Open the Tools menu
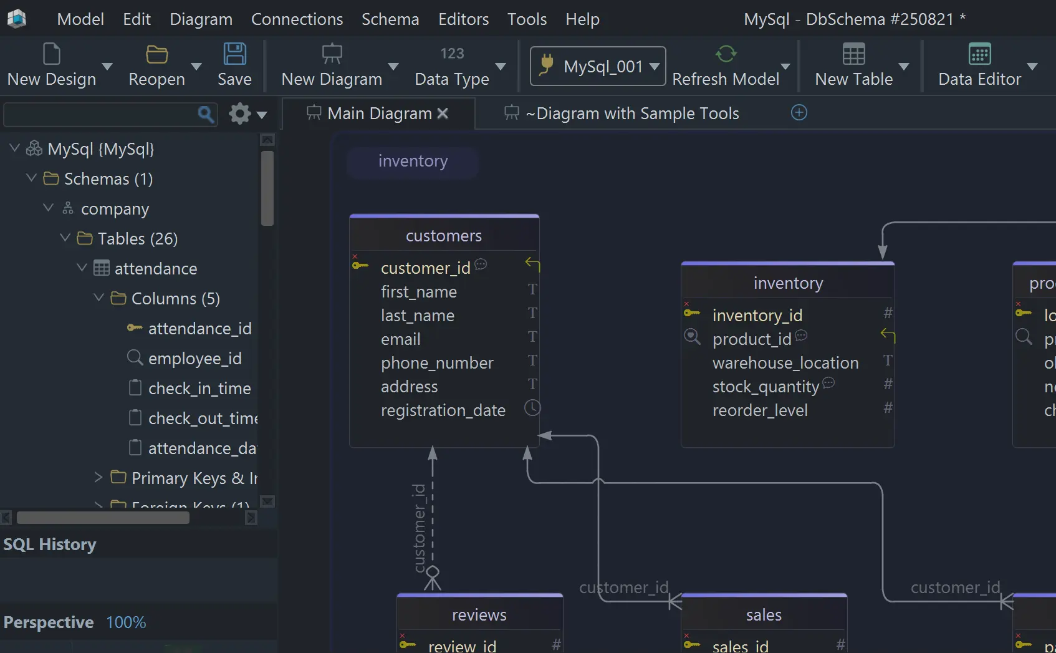The image size is (1056, 653). [x=527, y=19]
